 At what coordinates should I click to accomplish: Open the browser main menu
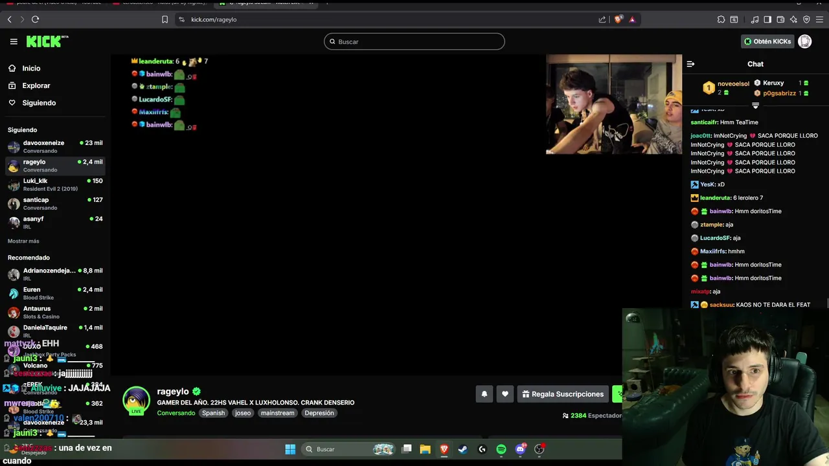[819, 19]
